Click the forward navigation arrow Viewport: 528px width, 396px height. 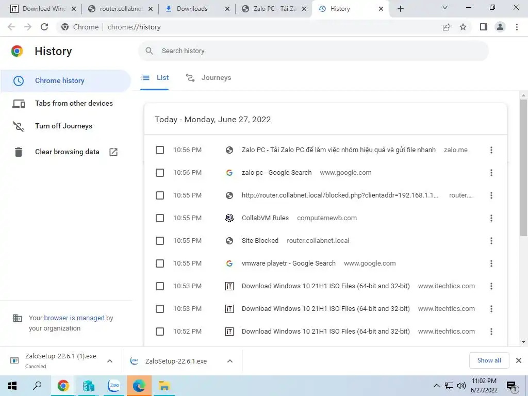28,27
